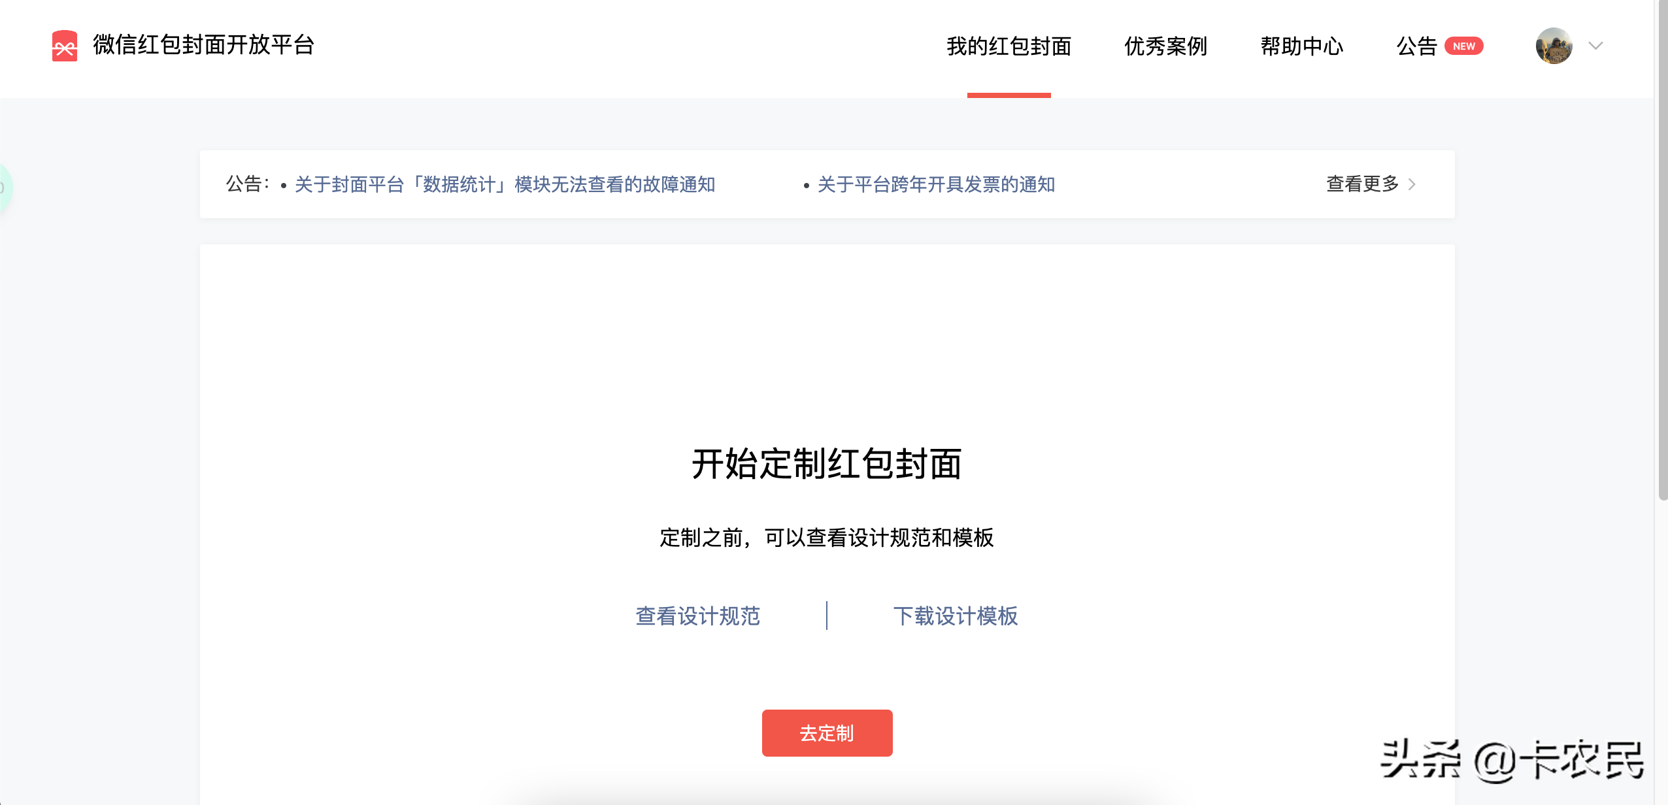The height and width of the screenshot is (805, 1668).
Task: Click the 定制之前，可以查看设计规范和模板 text
Action: [826, 538]
